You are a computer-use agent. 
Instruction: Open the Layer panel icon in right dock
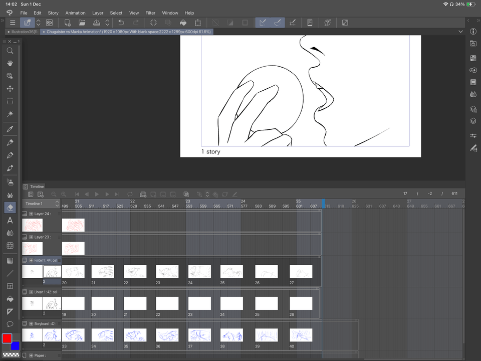tap(473, 121)
